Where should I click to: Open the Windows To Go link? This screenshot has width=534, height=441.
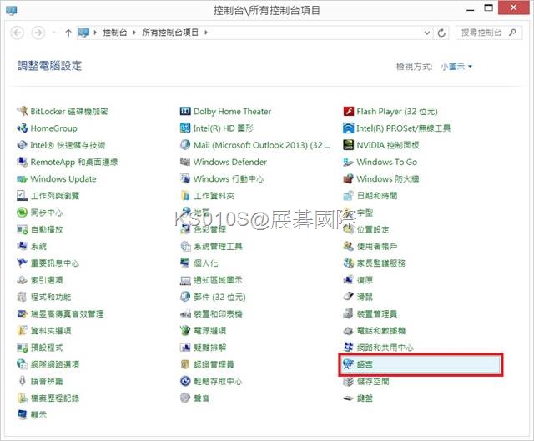click(386, 162)
